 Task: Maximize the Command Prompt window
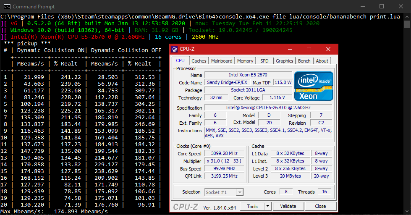(x=382, y=6)
